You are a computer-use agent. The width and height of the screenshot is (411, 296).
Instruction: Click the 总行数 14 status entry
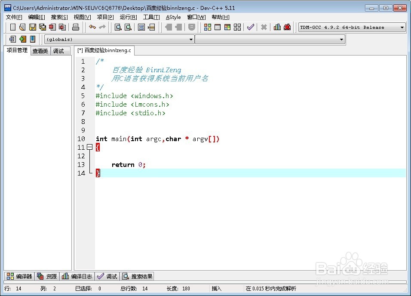[x=134, y=288]
